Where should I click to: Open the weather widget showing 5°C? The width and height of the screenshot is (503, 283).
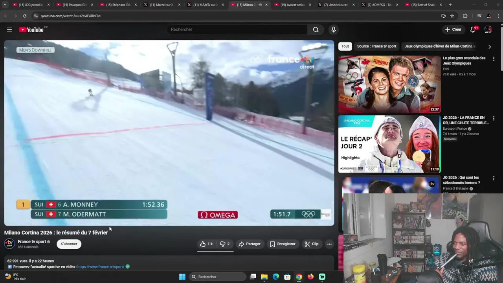coord(15,277)
